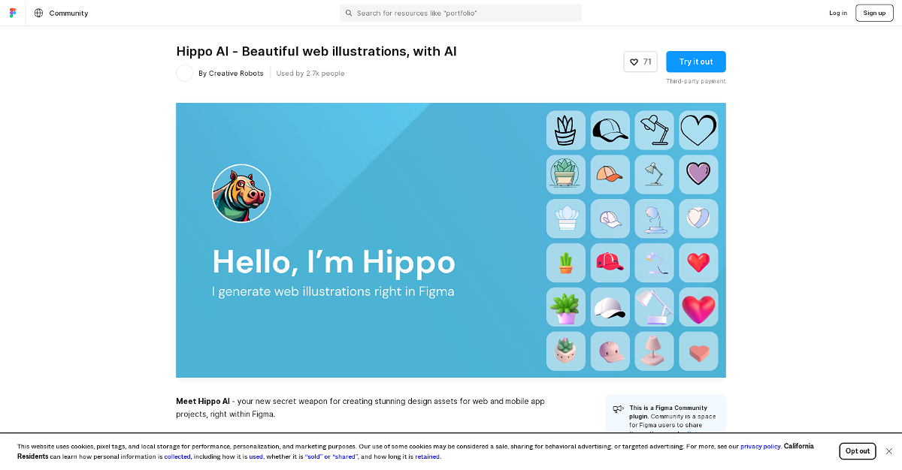Close the cookie banner with the X
This screenshot has height=470, width=902.
click(x=888, y=451)
